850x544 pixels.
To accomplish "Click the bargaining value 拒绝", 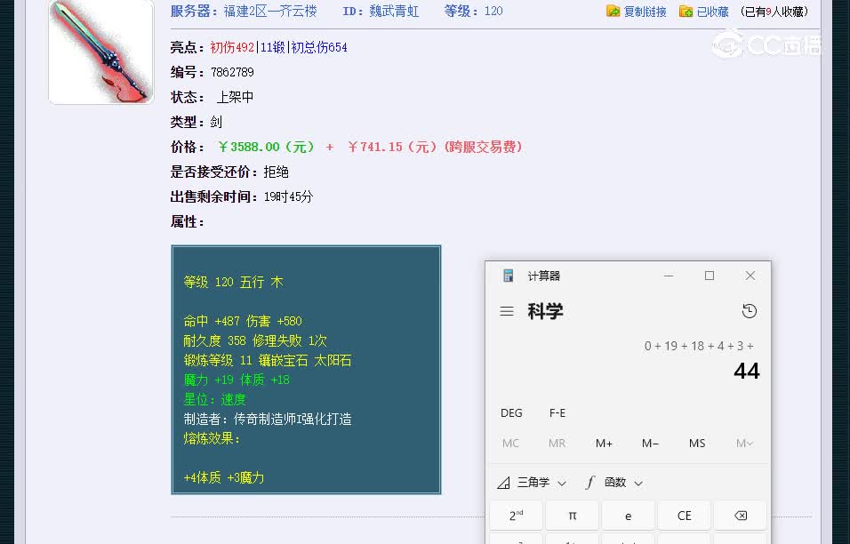I will tap(276, 172).
